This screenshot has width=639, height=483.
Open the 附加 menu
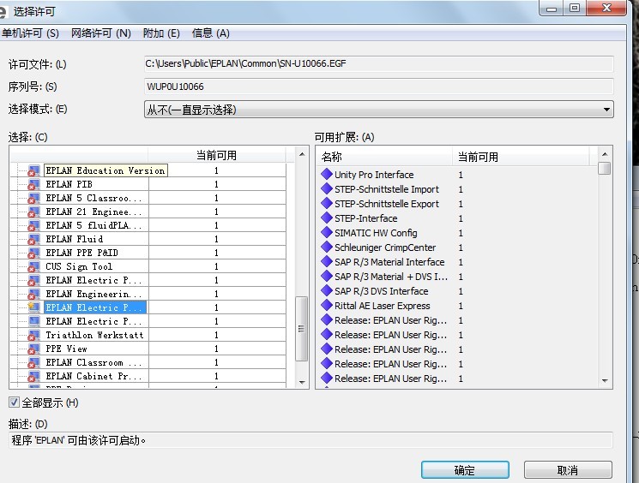[x=161, y=33]
